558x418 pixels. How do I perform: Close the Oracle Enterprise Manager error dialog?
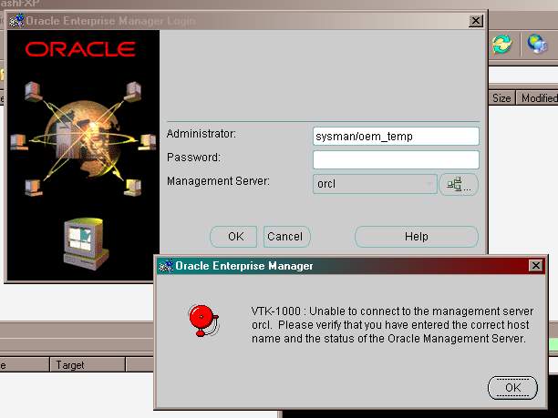[x=536, y=266]
